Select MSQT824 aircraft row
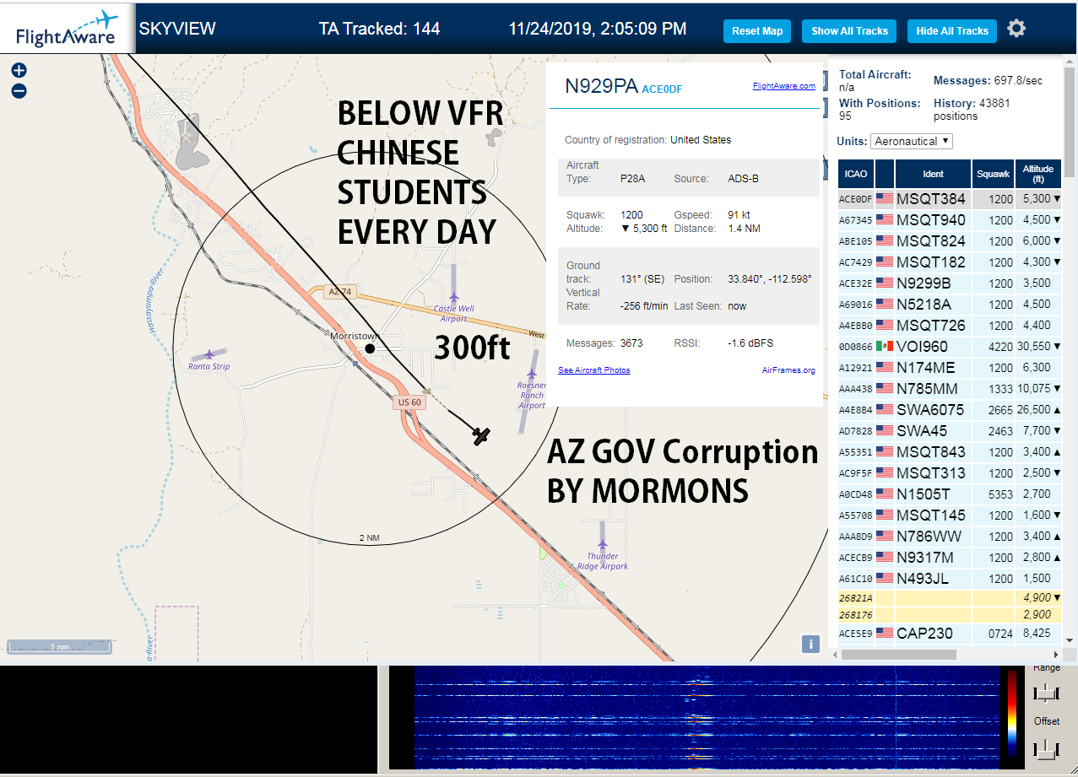The width and height of the screenshot is (1078, 777). 950,241
